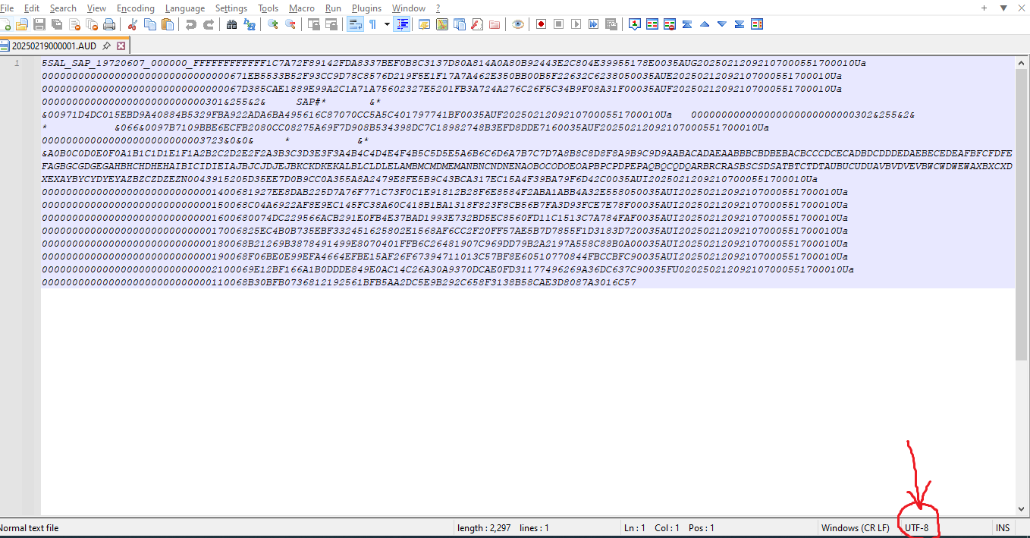
Task: Click the Compare files icon
Action: pos(652,24)
